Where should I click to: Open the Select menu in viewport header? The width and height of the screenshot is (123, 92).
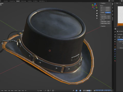pos(6,90)
